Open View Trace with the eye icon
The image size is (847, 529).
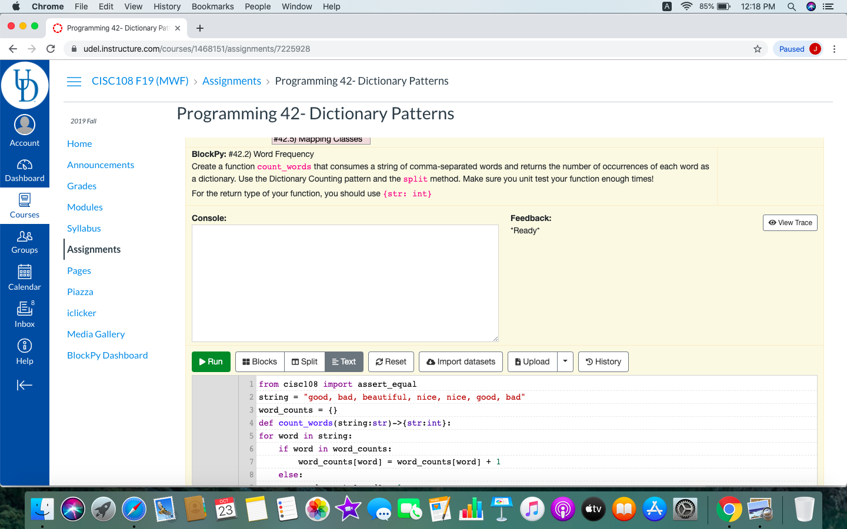coord(790,223)
